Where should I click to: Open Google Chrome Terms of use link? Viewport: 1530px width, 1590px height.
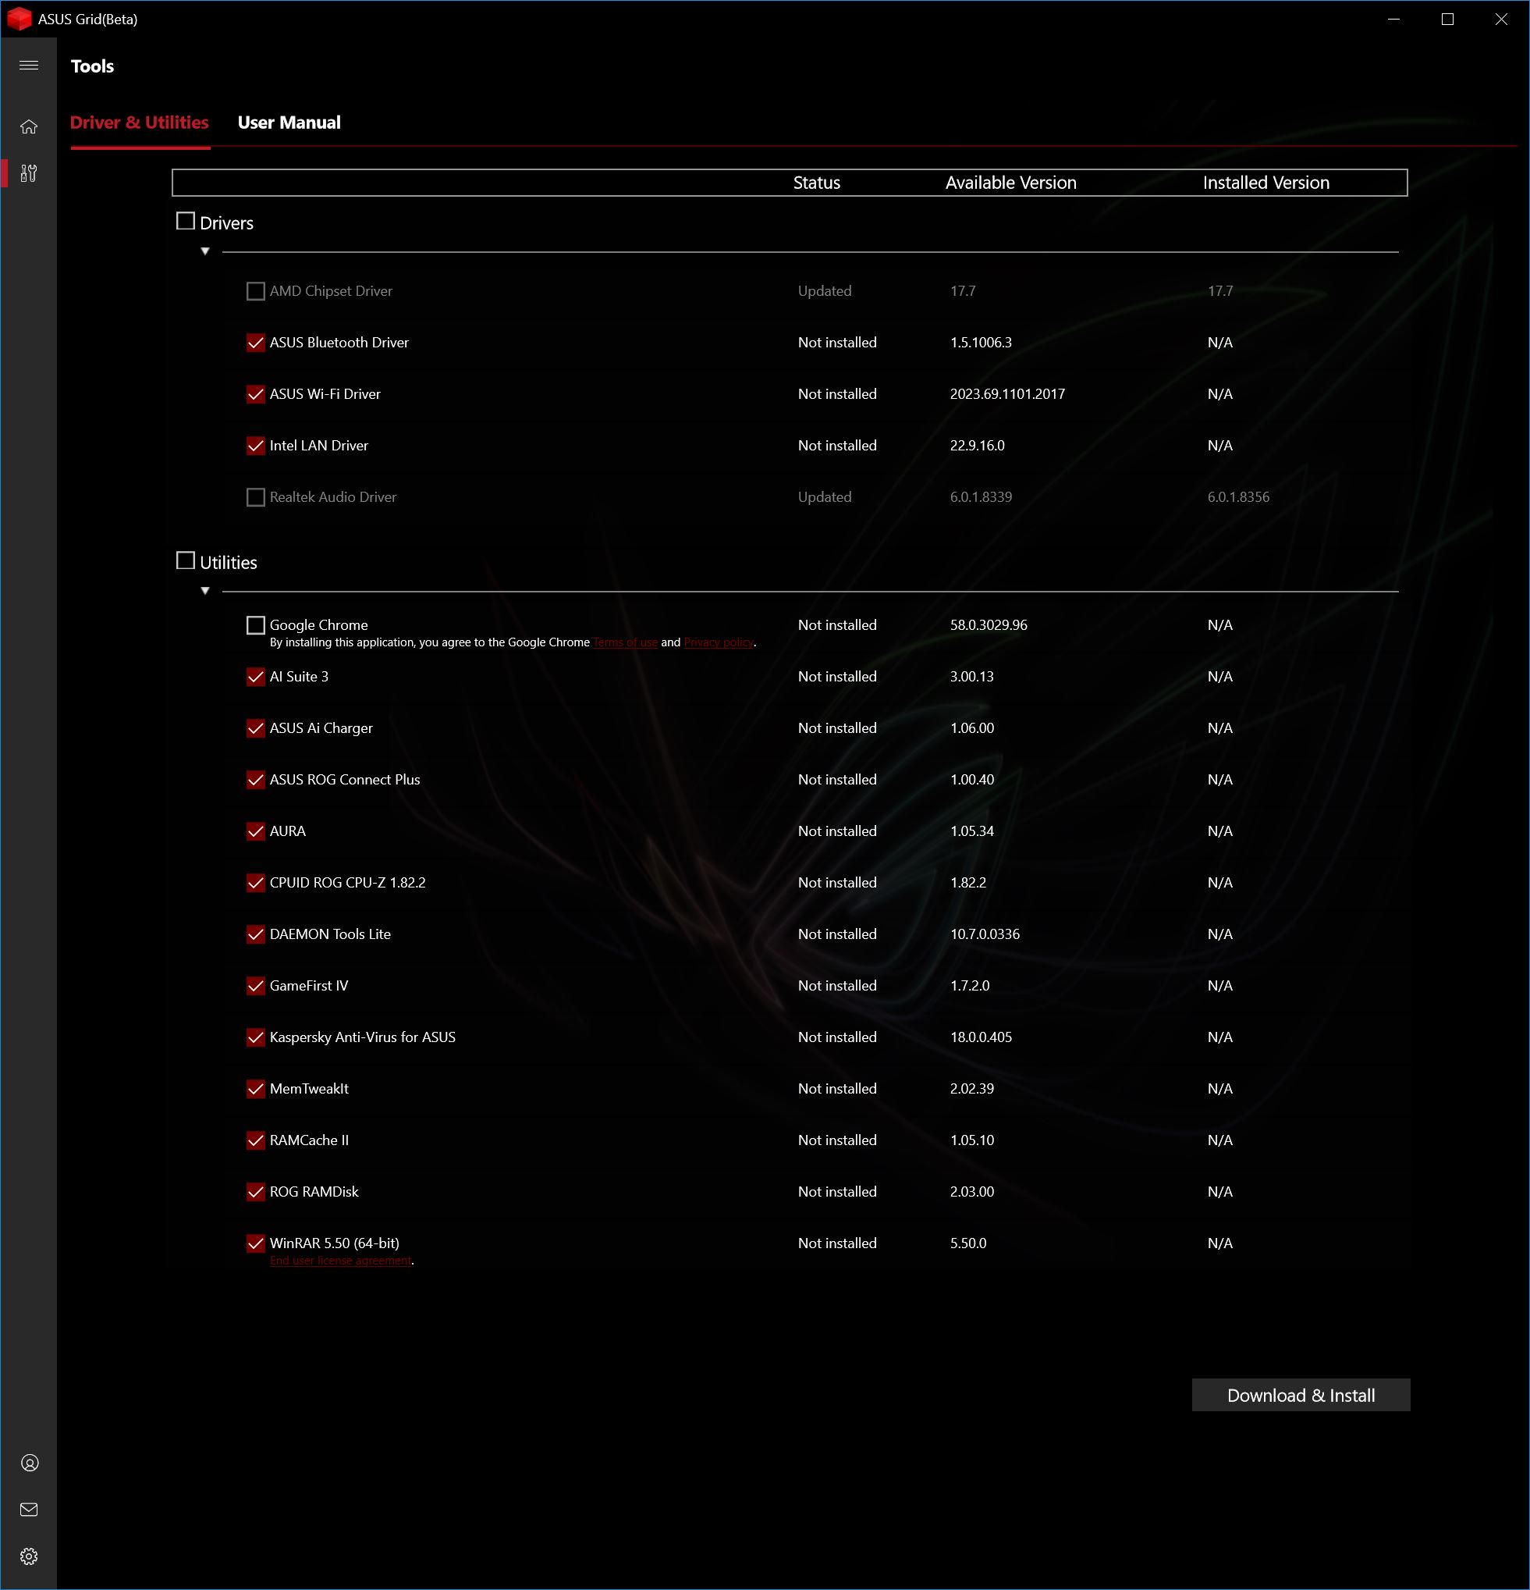click(624, 642)
